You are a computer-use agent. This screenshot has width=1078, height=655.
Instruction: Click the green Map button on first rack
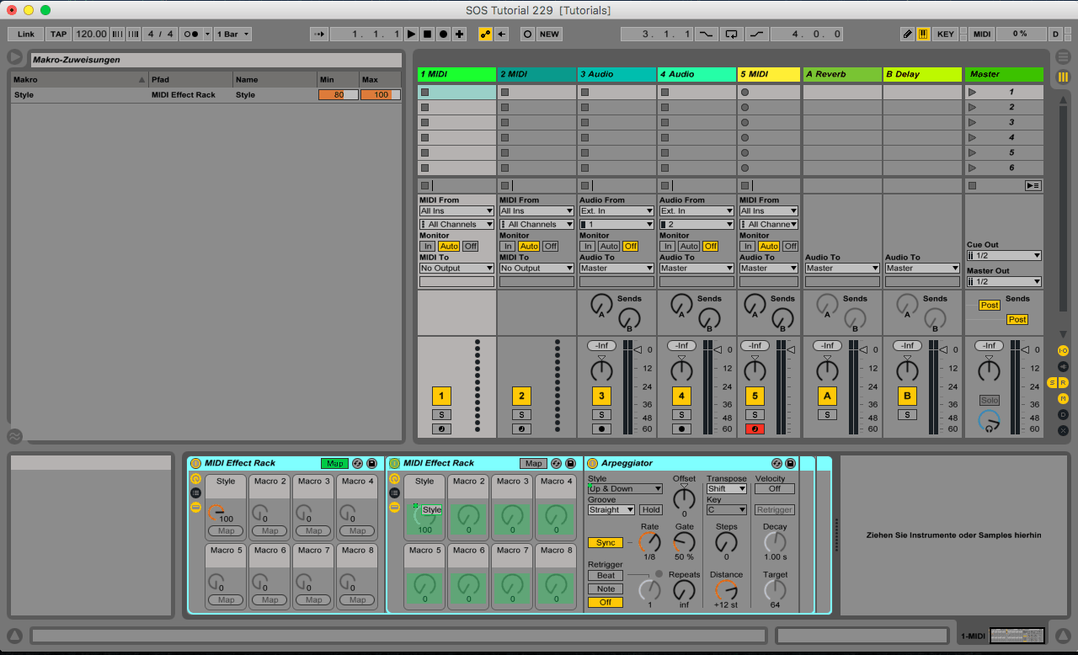[334, 464]
